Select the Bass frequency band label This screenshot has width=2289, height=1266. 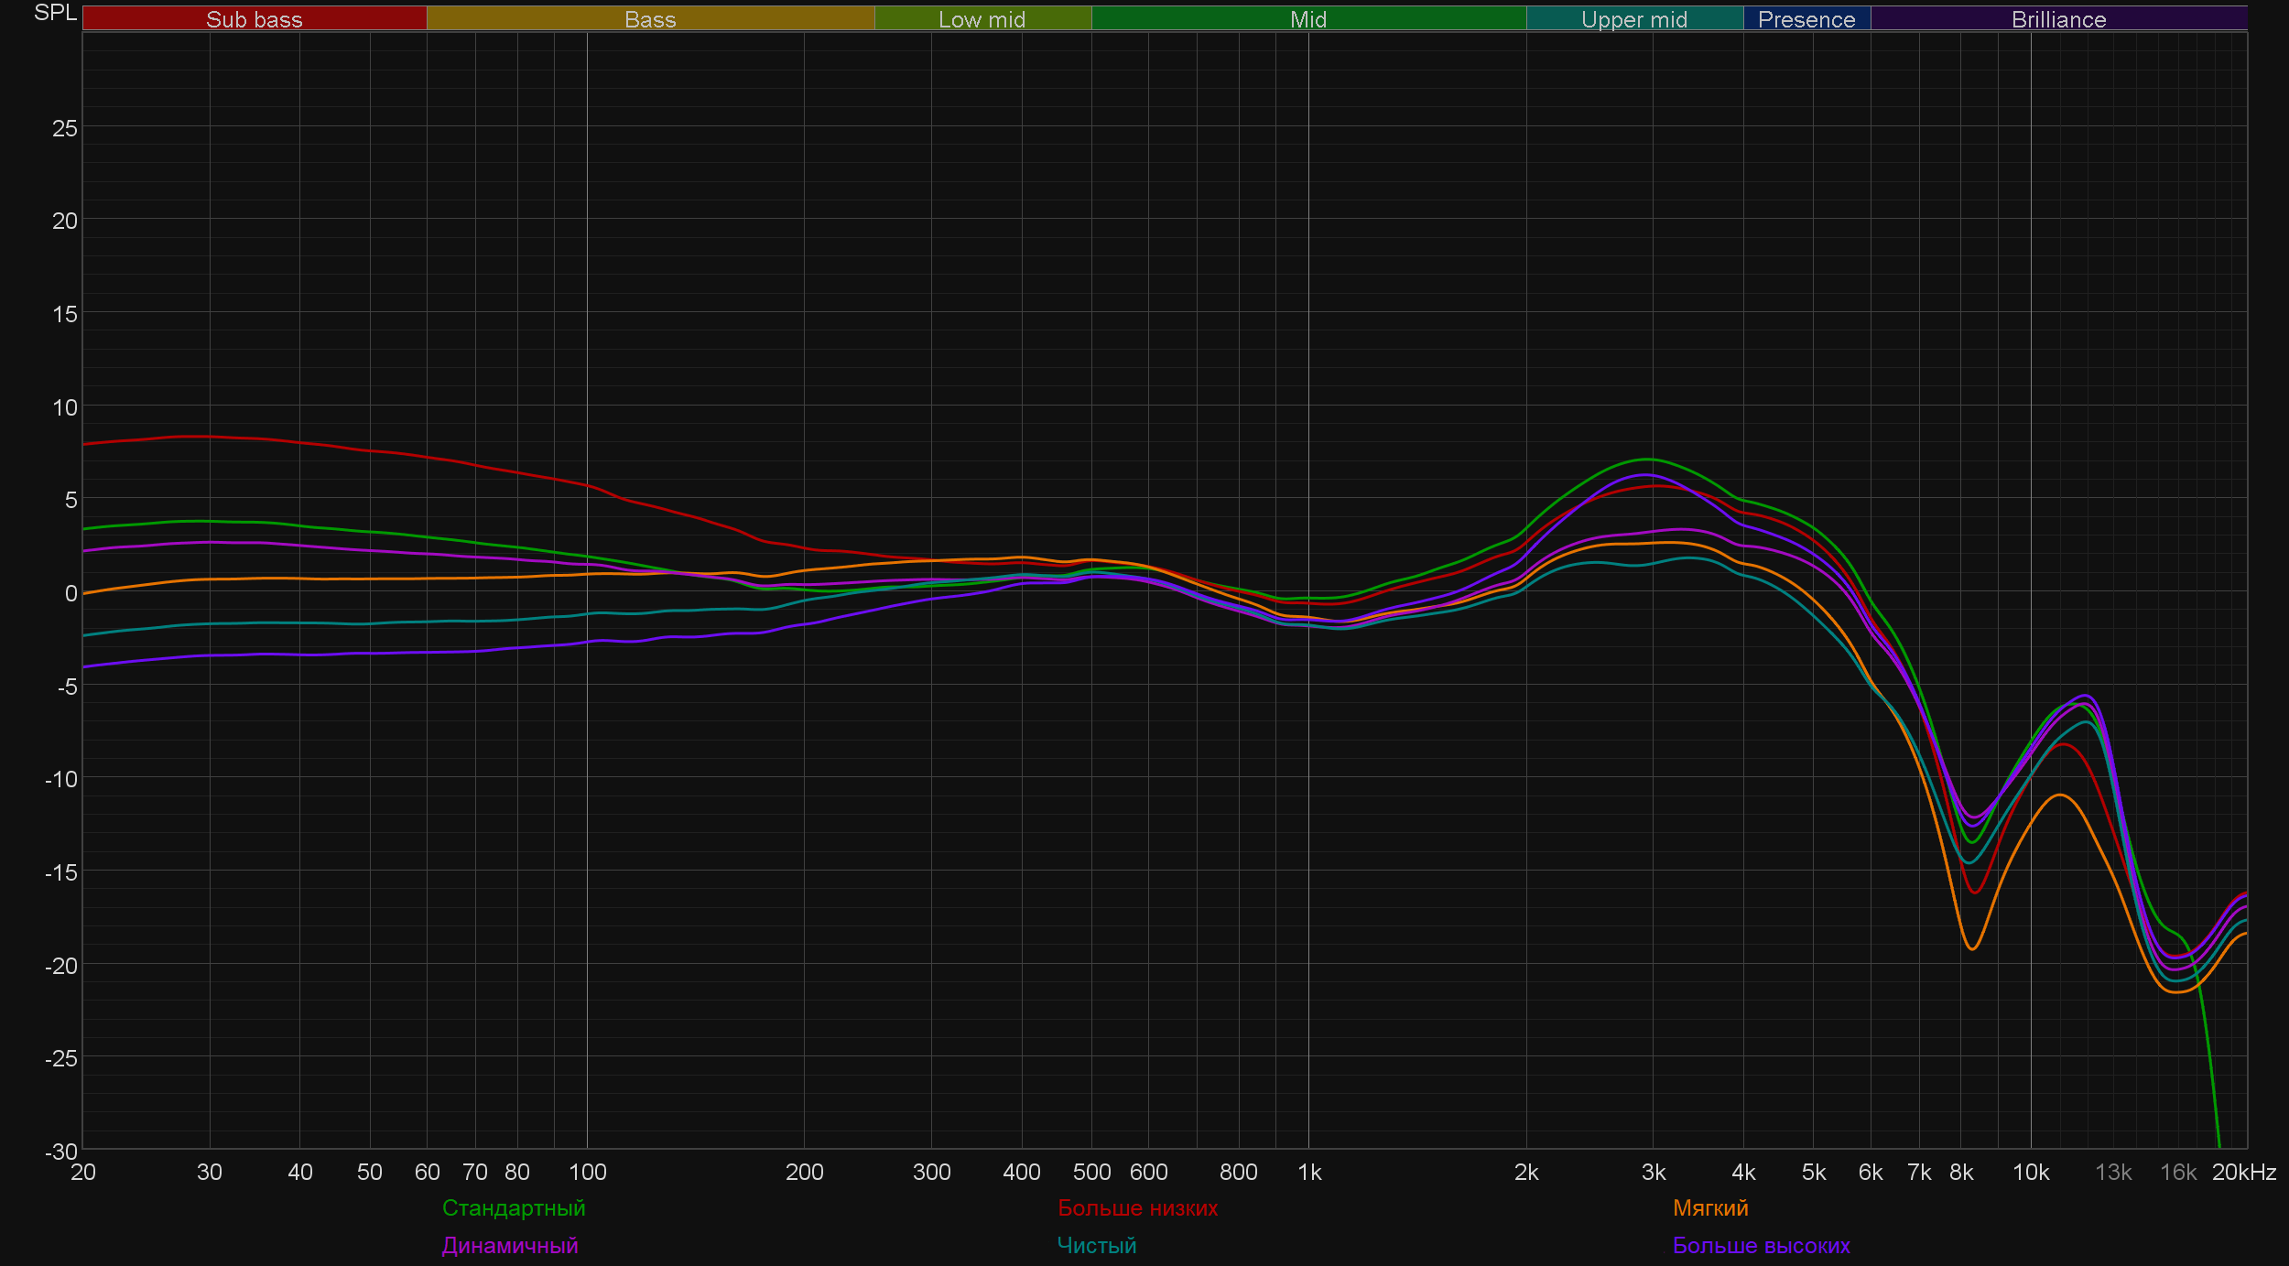point(650,19)
